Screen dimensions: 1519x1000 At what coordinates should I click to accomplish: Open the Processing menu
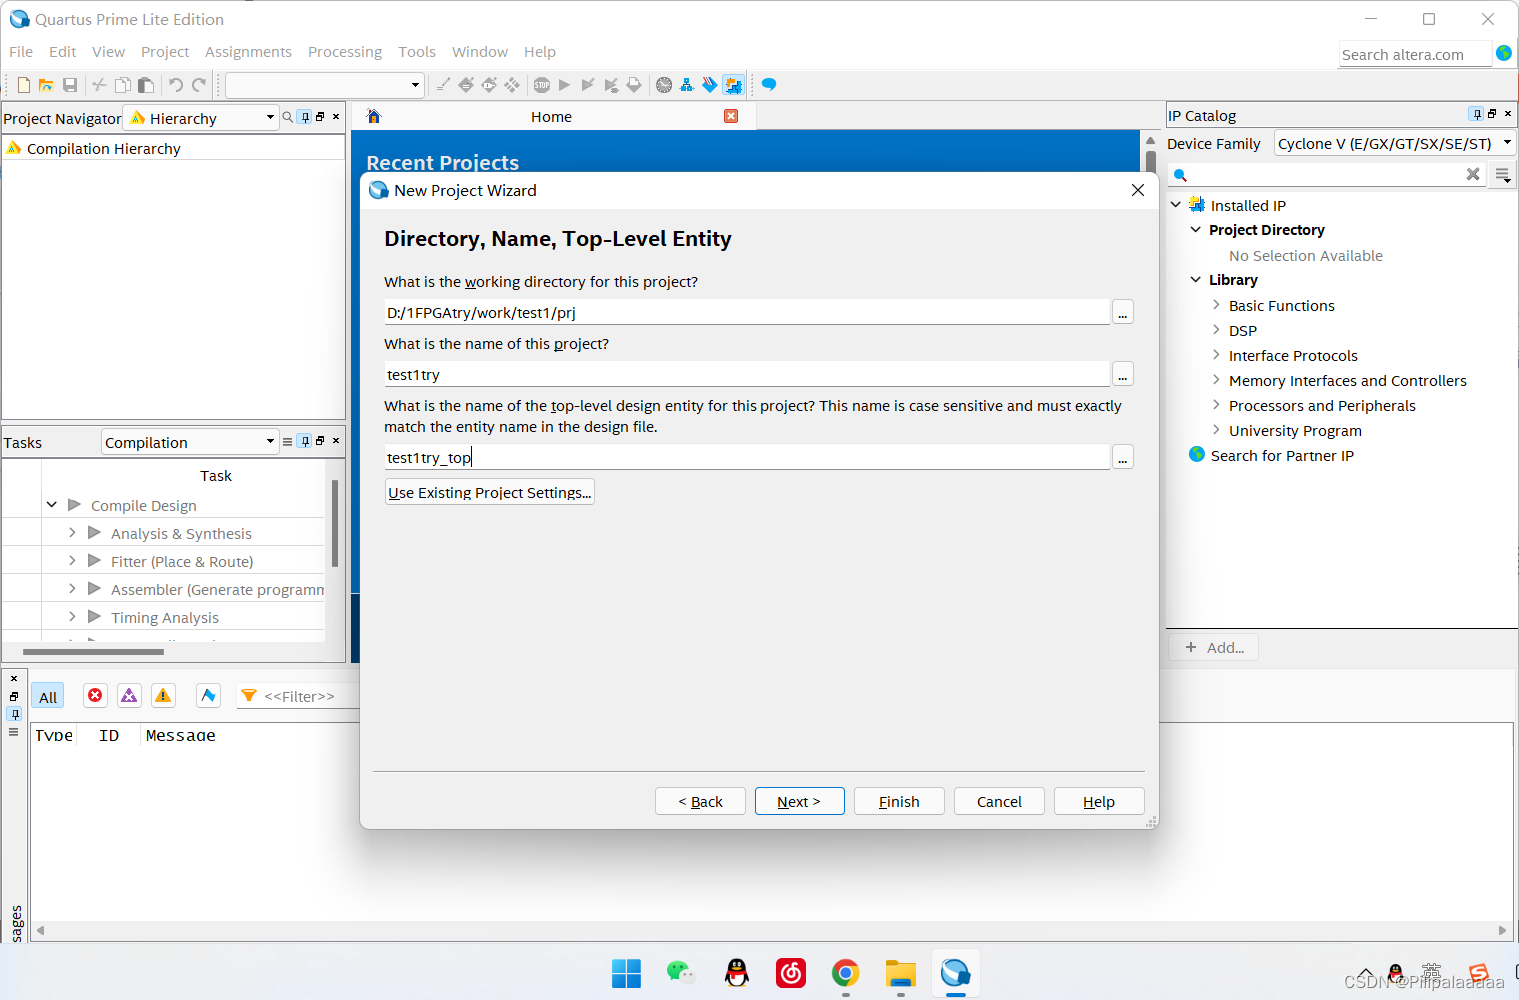click(345, 52)
